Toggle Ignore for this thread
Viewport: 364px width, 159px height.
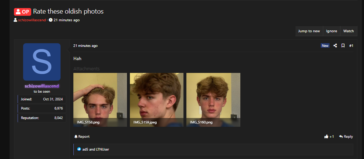[331, 31]
